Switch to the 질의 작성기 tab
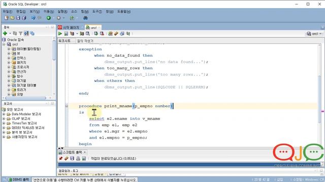325x182 pixels. click(85, 41)
